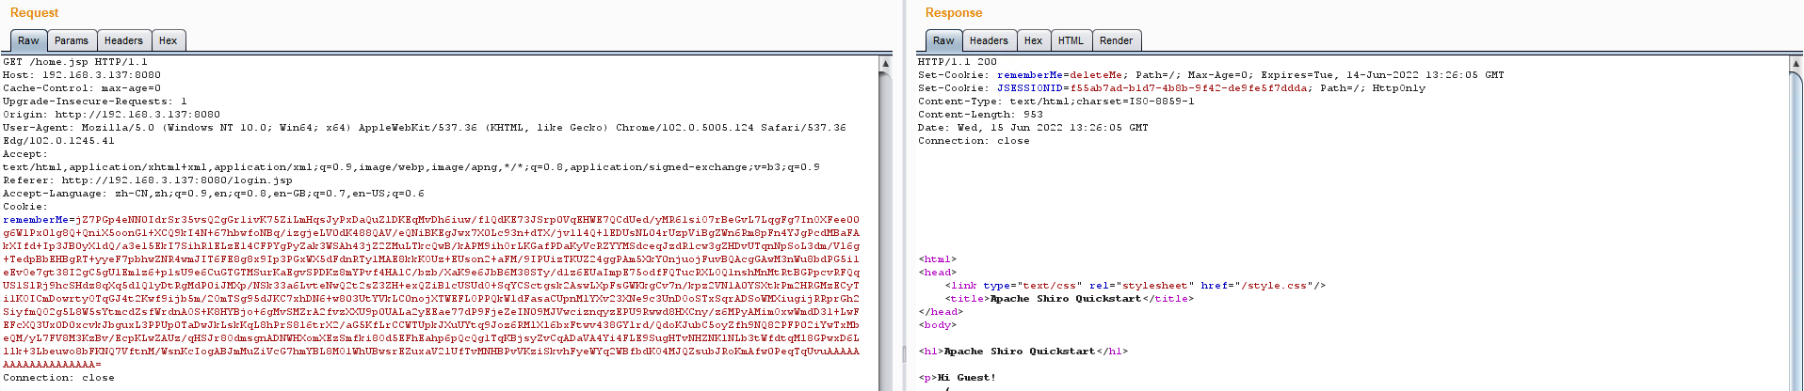Click the User-Agent header line

point(425,128)
